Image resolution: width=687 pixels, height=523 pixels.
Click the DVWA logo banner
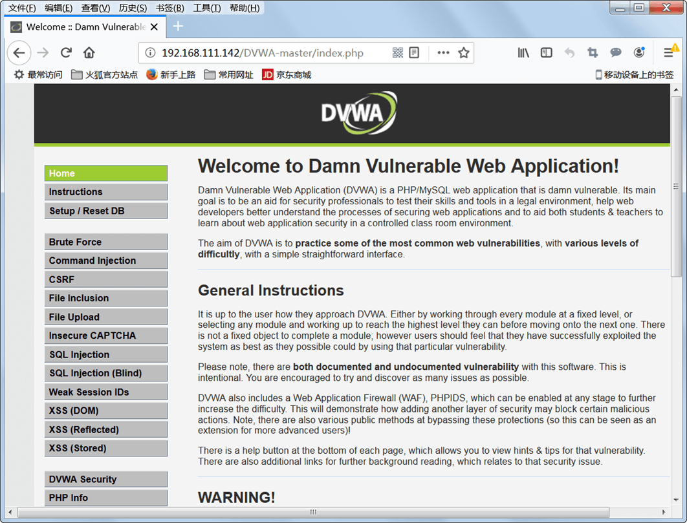click(359, 113)
